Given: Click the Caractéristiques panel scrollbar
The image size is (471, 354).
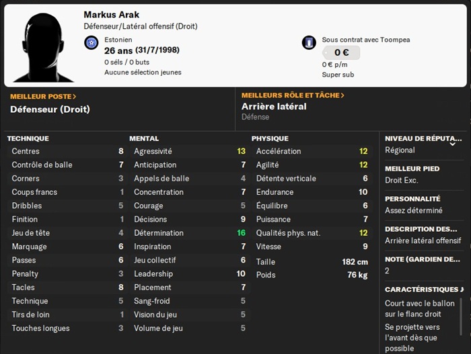Looking at the screenshot, I should pos(467,316).
